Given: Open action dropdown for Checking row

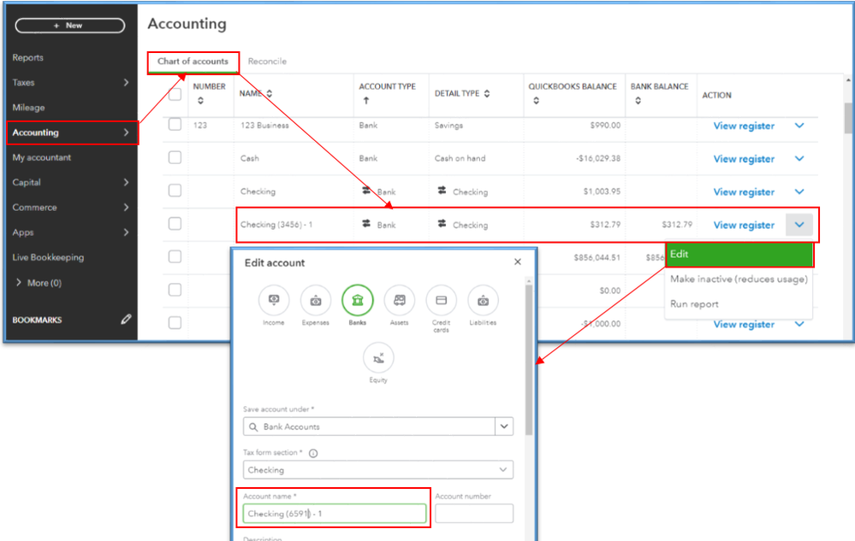Looking at the screenshot, I should pyautogui.click(x=799, y=191).
